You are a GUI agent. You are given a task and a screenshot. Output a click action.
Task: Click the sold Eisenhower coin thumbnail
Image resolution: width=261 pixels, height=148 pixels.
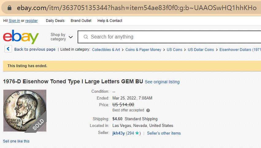(x=25, y=111)
